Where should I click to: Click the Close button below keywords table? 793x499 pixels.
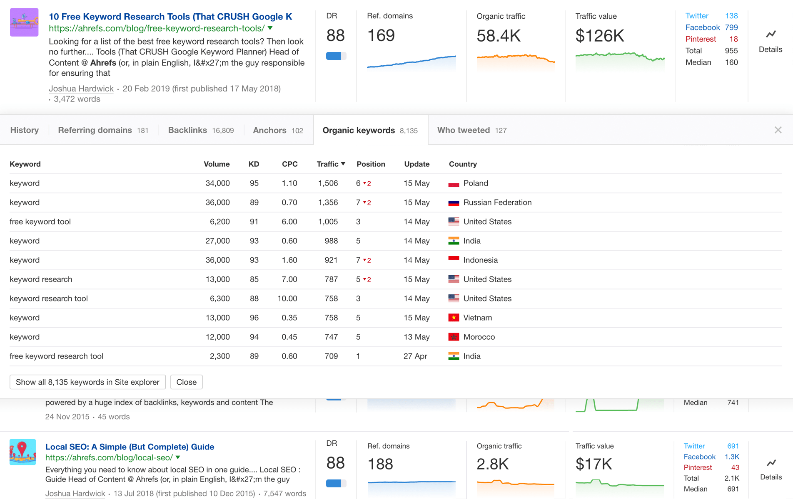(186, 382)
